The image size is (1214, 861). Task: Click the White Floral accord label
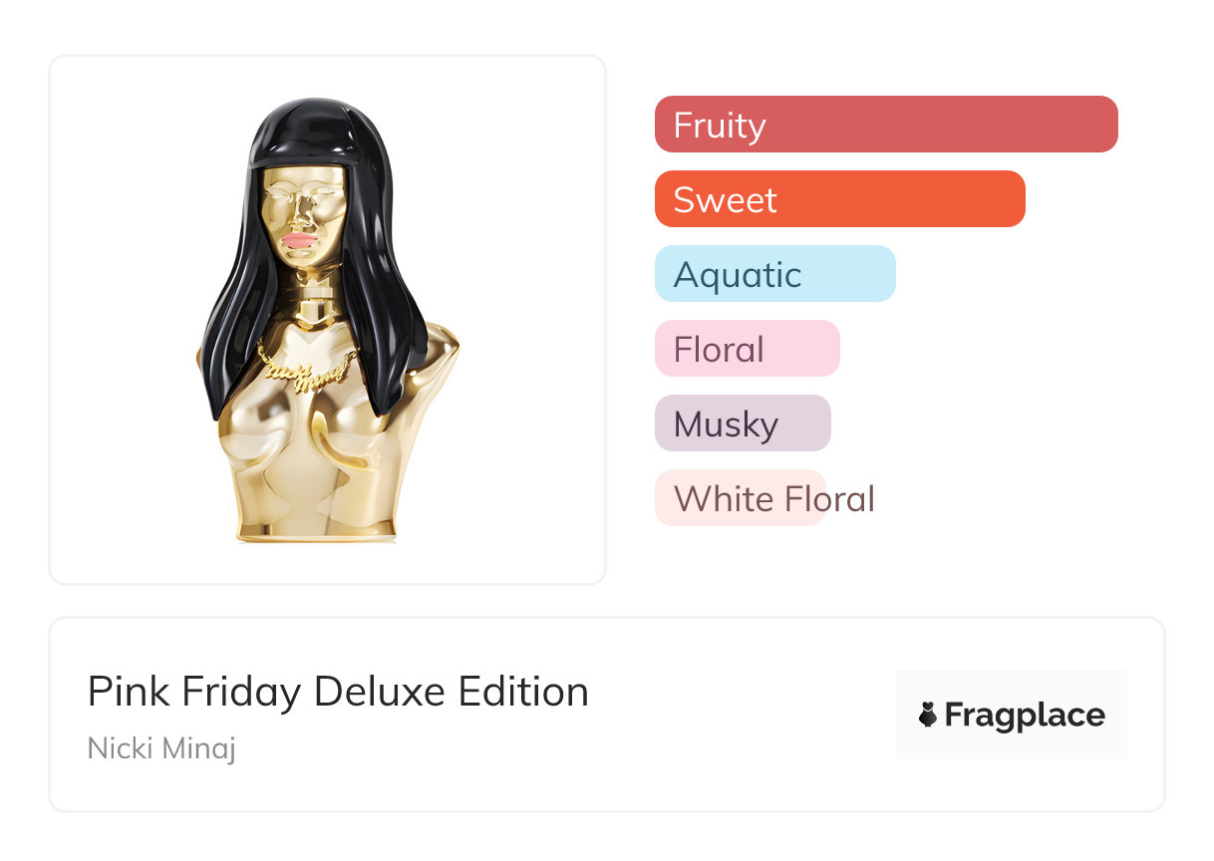pos(773,498)
